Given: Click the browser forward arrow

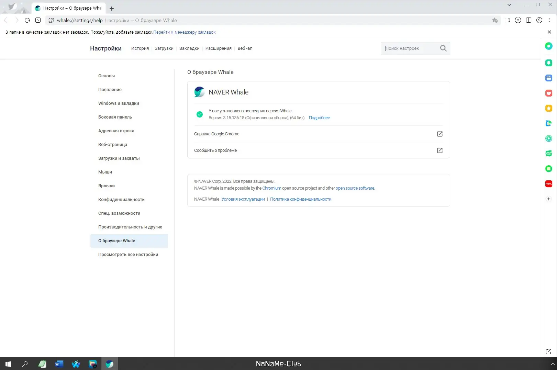Looking at the screenshot, I should (x=17, y=20).
